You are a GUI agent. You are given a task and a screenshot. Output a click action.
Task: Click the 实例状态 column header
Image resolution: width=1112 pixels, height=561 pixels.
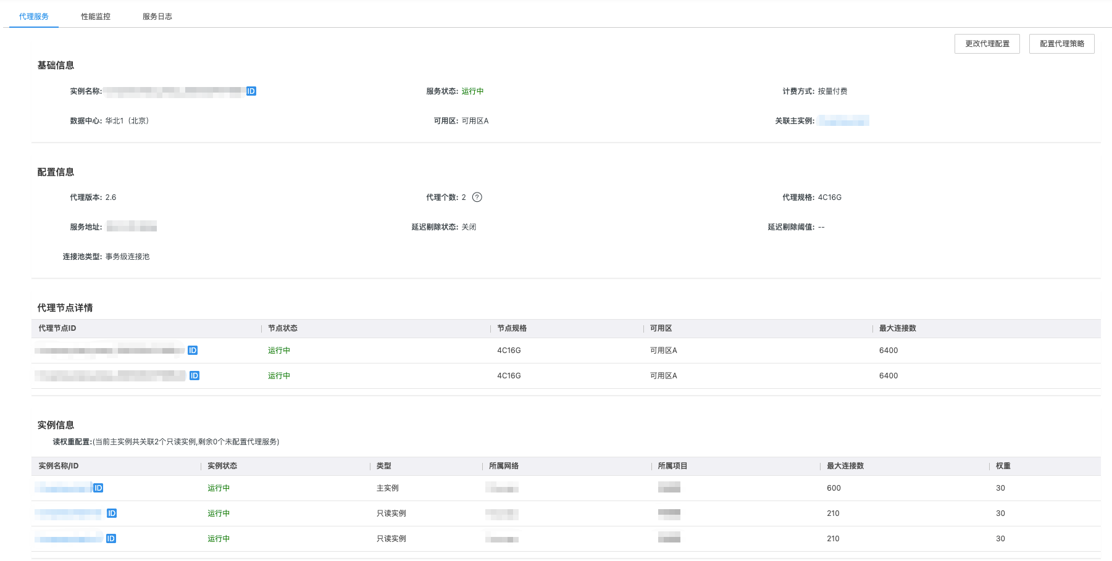[x=222, y=466]
